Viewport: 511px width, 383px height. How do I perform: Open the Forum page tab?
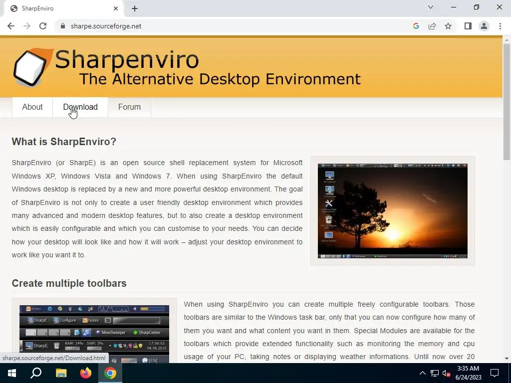pos(129,107)
